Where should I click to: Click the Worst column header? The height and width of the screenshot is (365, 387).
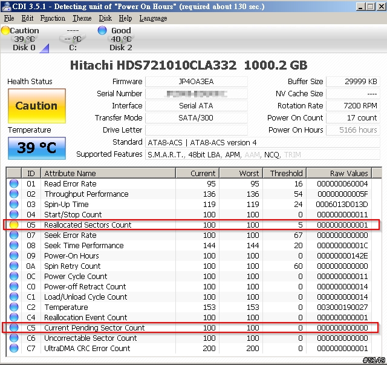pyautogui.click(x=241, y=173)
